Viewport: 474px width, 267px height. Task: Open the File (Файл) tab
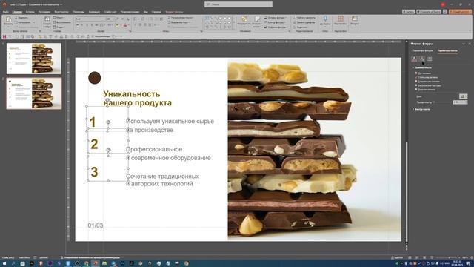(x=6, y=12)
